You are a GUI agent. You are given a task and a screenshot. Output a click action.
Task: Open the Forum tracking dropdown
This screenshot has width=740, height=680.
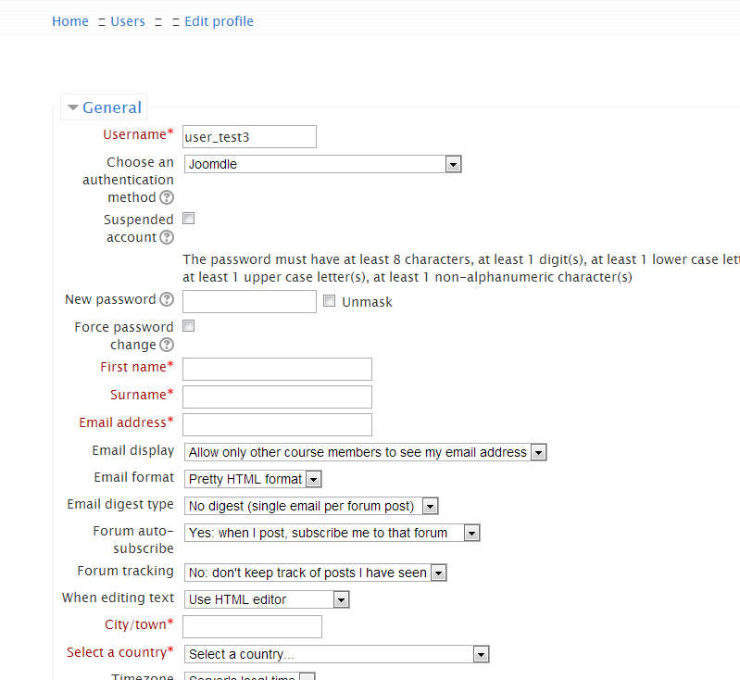316,573
